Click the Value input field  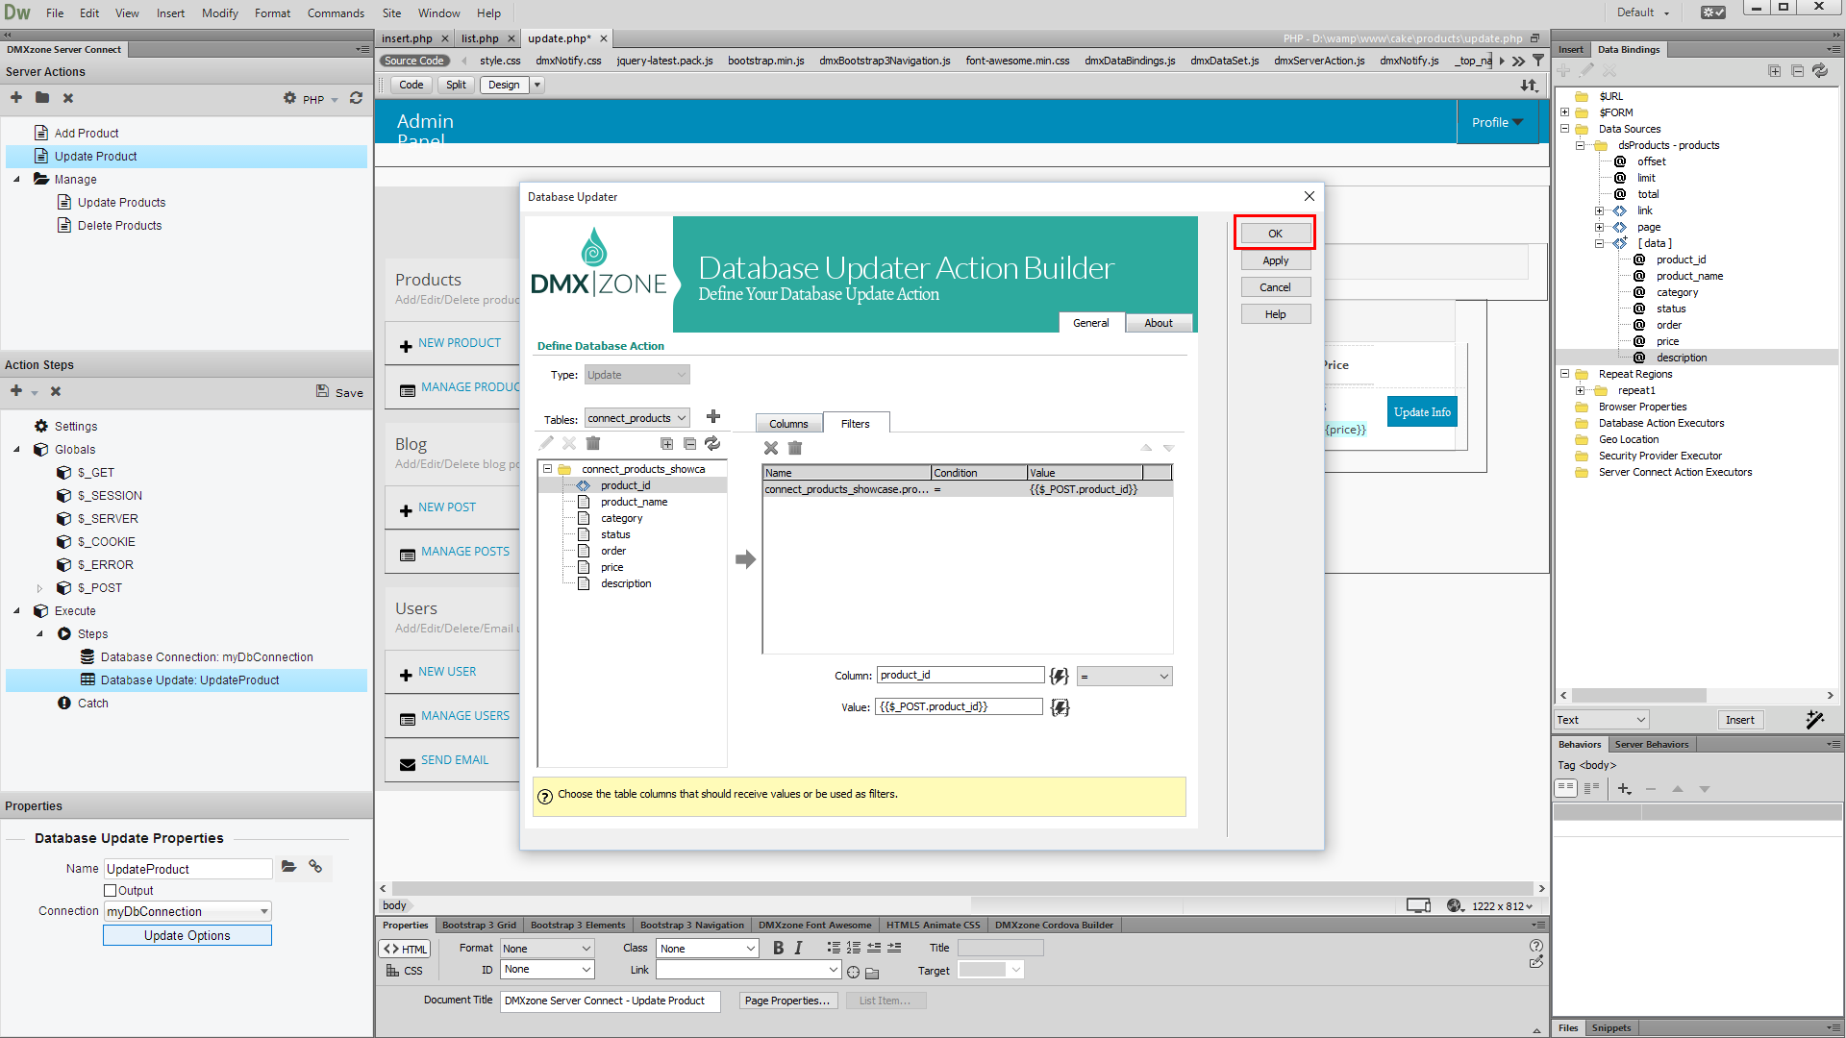coord(959,706)
